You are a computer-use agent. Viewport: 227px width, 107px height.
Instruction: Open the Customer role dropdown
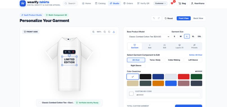click(x=161, y=3)
